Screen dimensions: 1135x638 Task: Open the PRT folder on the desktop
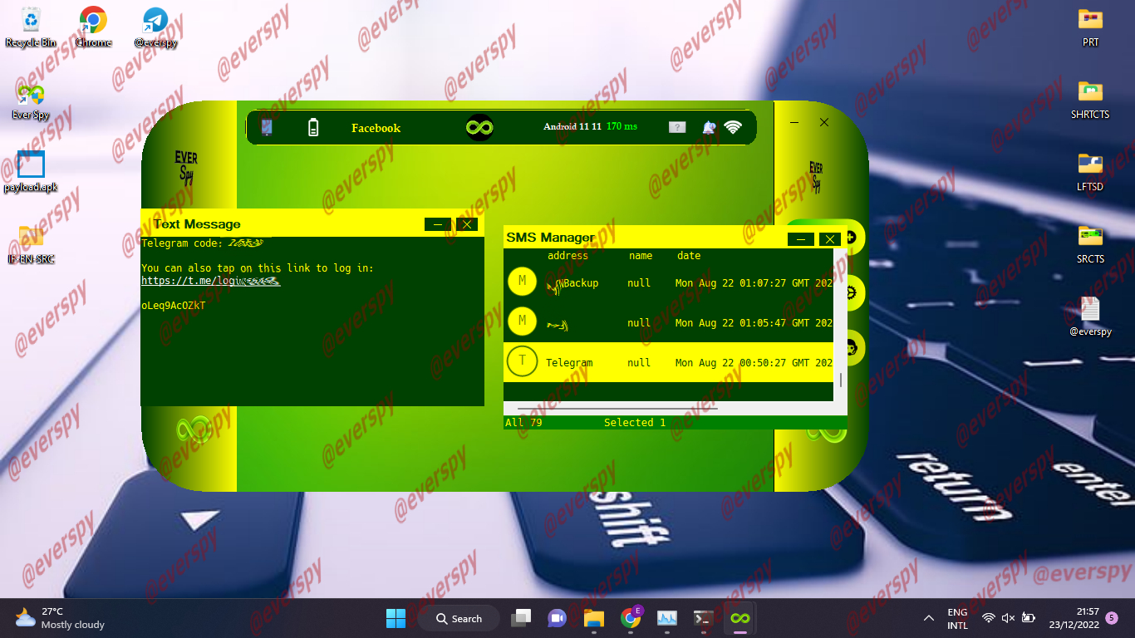[x=1090, y=26]
